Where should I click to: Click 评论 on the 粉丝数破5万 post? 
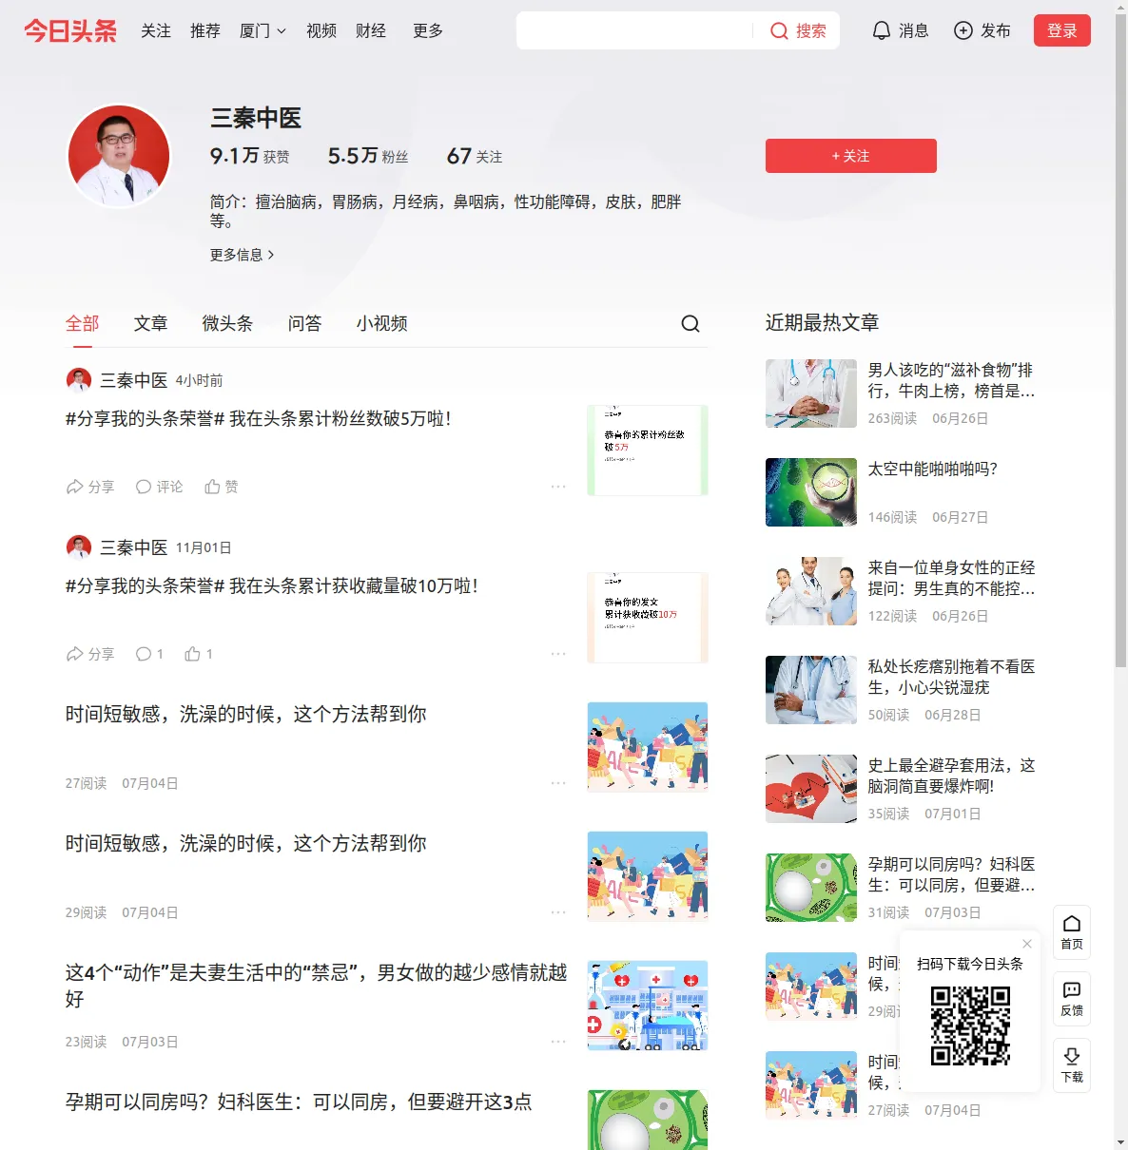pos(159,487)
